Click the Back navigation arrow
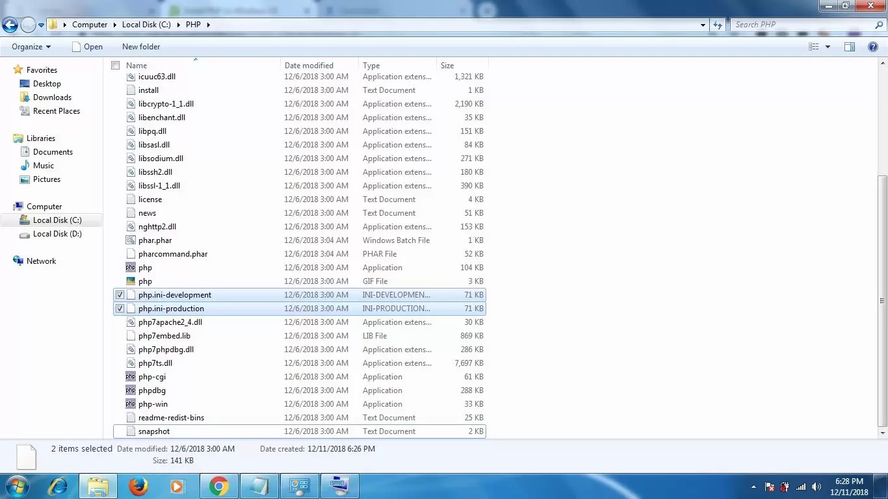Screen dimensions: 888x499 10,25
